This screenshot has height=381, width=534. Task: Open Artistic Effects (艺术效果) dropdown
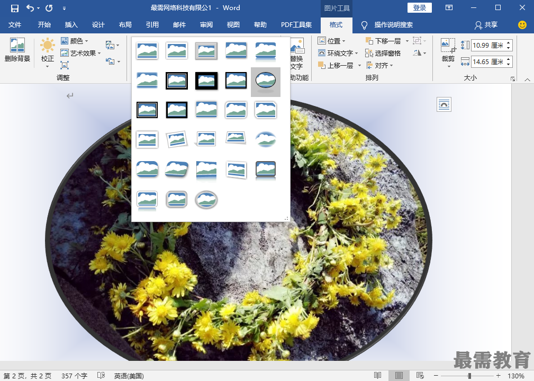pos(81,53)
